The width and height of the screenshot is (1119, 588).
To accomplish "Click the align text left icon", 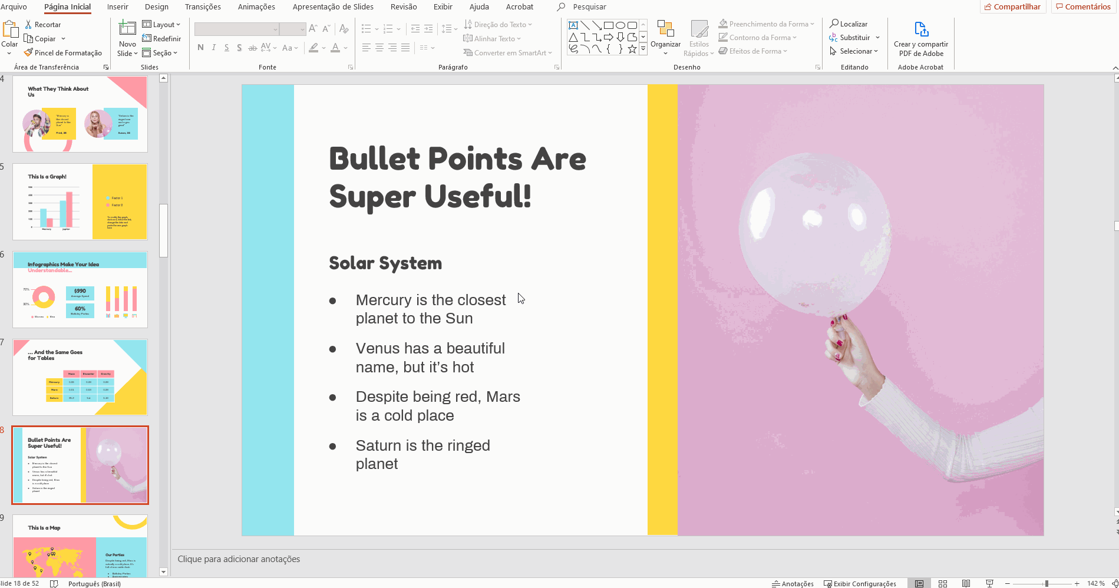I will click(366, 48).
